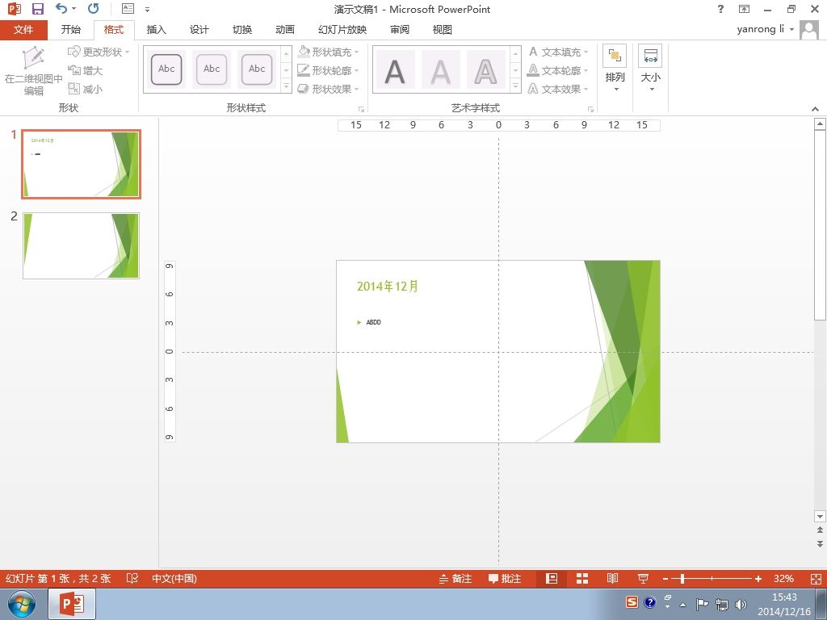Open 形状填充 (Shape Fill) dropdown
The width and height of the screenshot is (827, 620).
328,52
